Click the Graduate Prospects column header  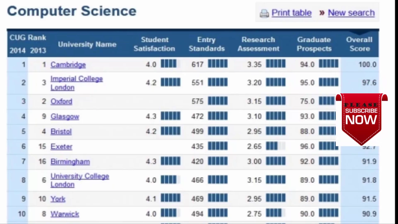click(x=314, y=44)
